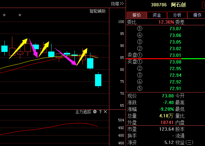The image size is (205, 146).
Task: Switch to the 资金 tab
Action: pos(157,15)
